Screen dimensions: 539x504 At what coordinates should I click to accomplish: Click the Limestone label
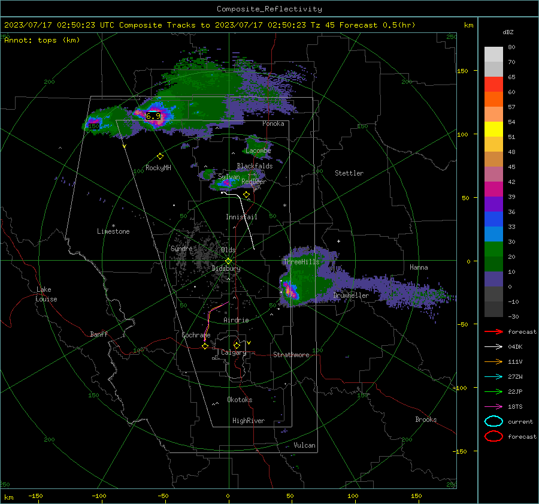[x=113, y=231]
